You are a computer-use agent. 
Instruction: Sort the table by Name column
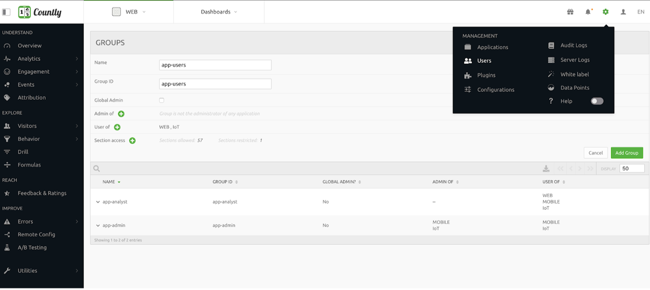click(x=111, y=182)
